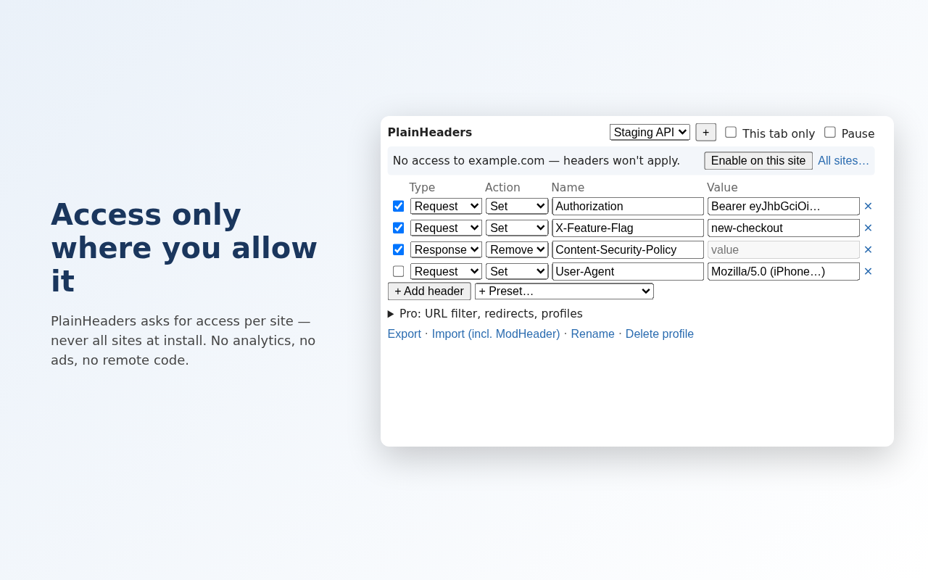Open Action dropdown for Authorization row

point(517,206)
